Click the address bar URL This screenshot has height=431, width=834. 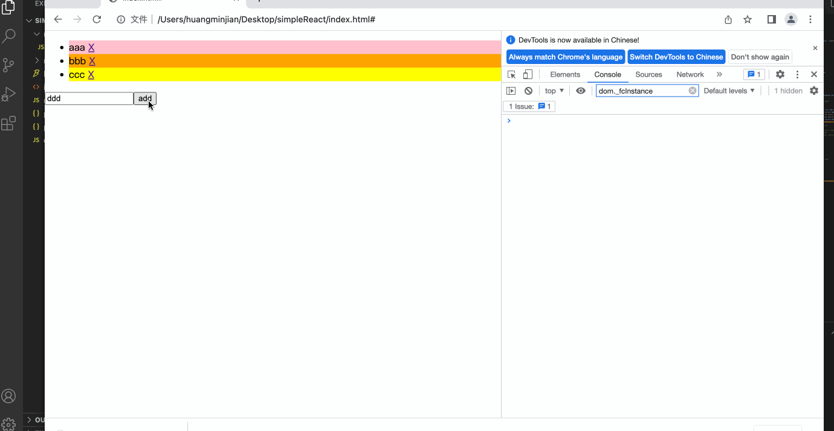[267, 19]
